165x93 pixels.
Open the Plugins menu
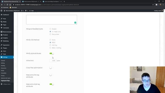tap(5, 48)
